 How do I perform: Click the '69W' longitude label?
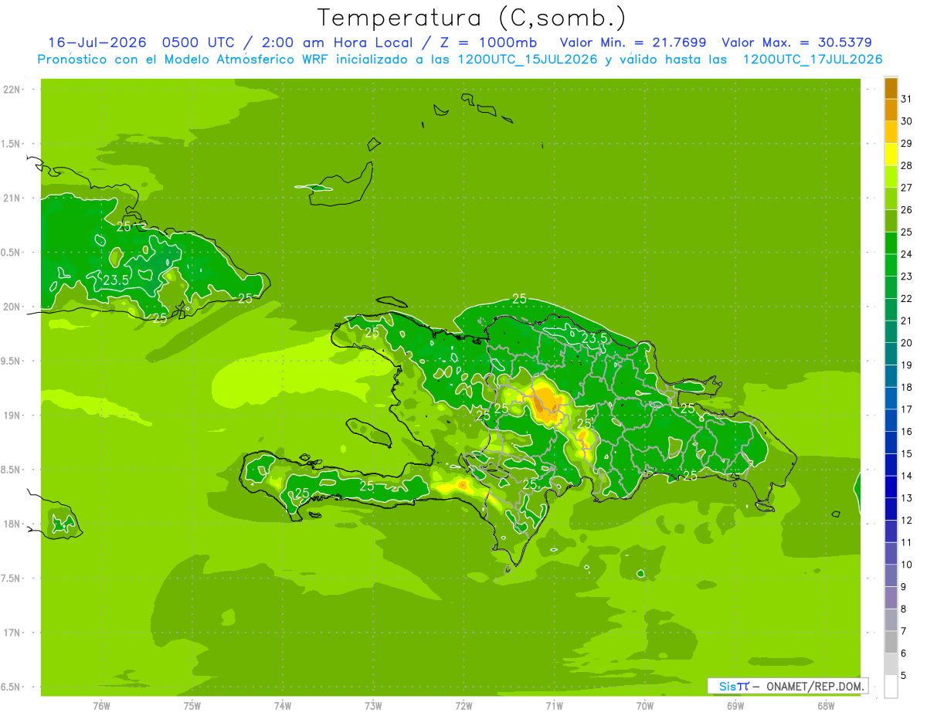[735, 705]
